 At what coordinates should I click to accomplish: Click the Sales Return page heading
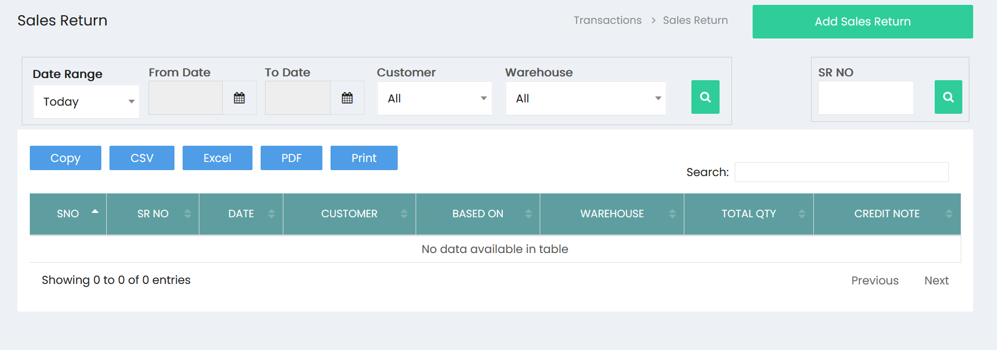coord(62,21)
